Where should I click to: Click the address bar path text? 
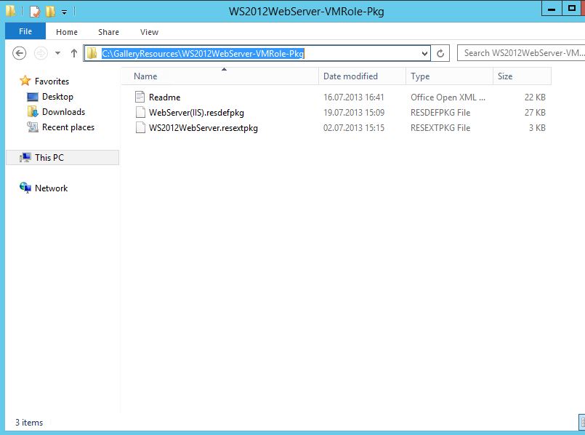pyautogui.click(x=203, y=54)
